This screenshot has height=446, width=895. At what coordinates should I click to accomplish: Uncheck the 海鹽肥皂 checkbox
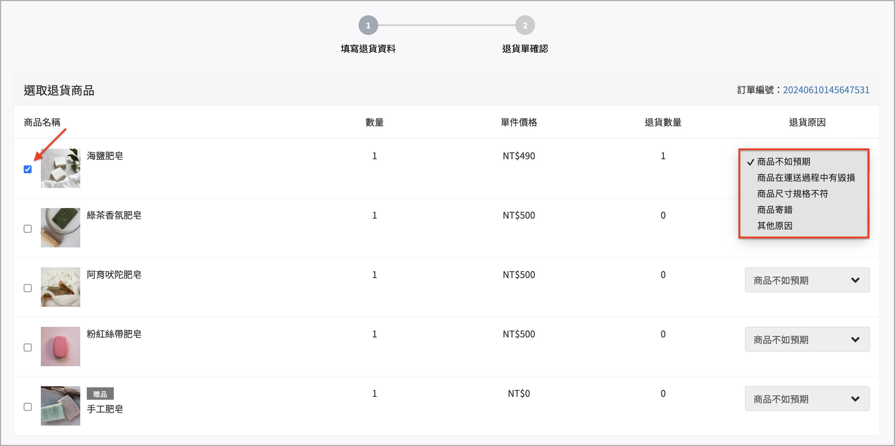28,169
